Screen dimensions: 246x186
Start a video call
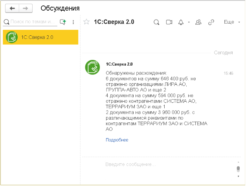(x=169, y=22)
